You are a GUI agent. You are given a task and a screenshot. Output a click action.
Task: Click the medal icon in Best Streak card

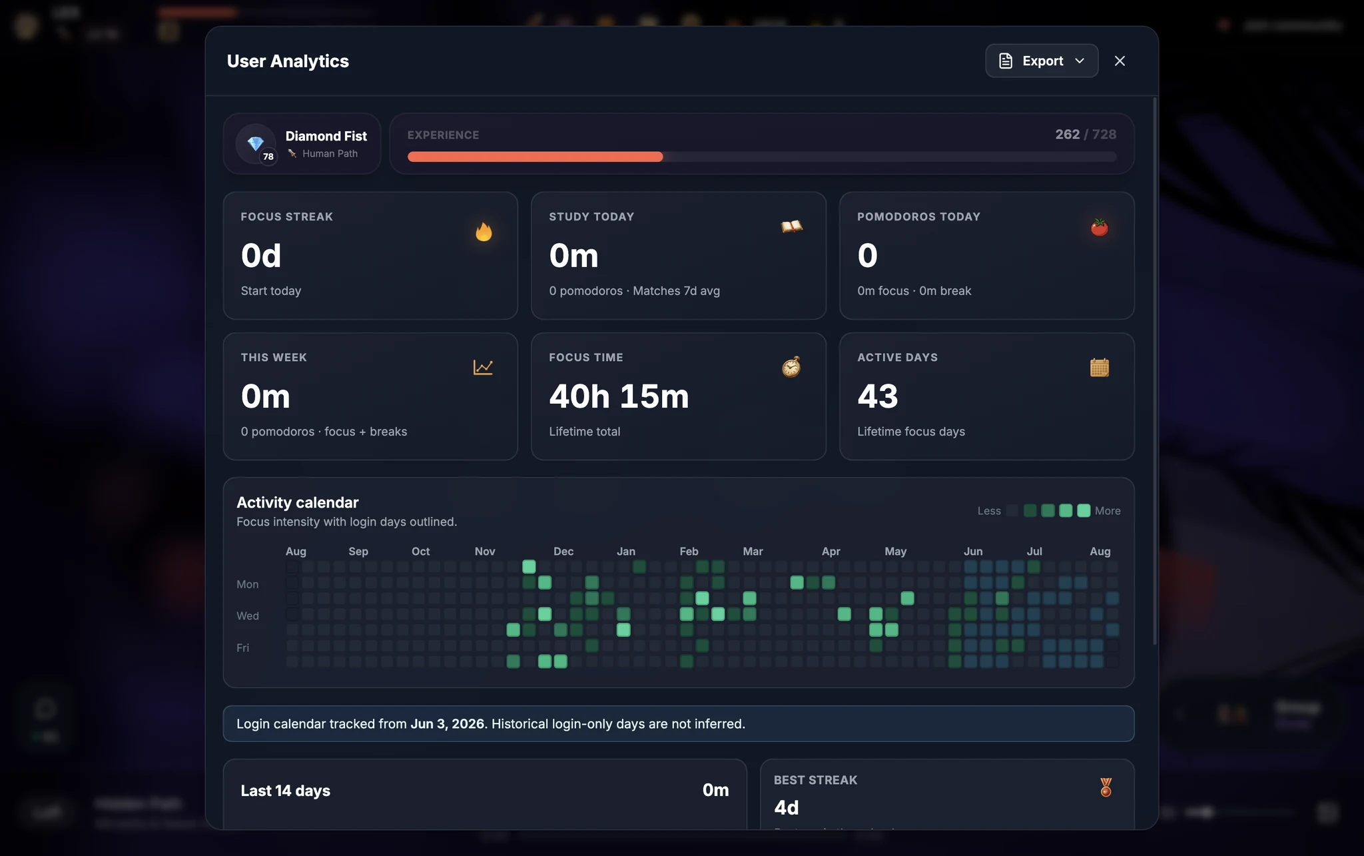[1106, 787]
